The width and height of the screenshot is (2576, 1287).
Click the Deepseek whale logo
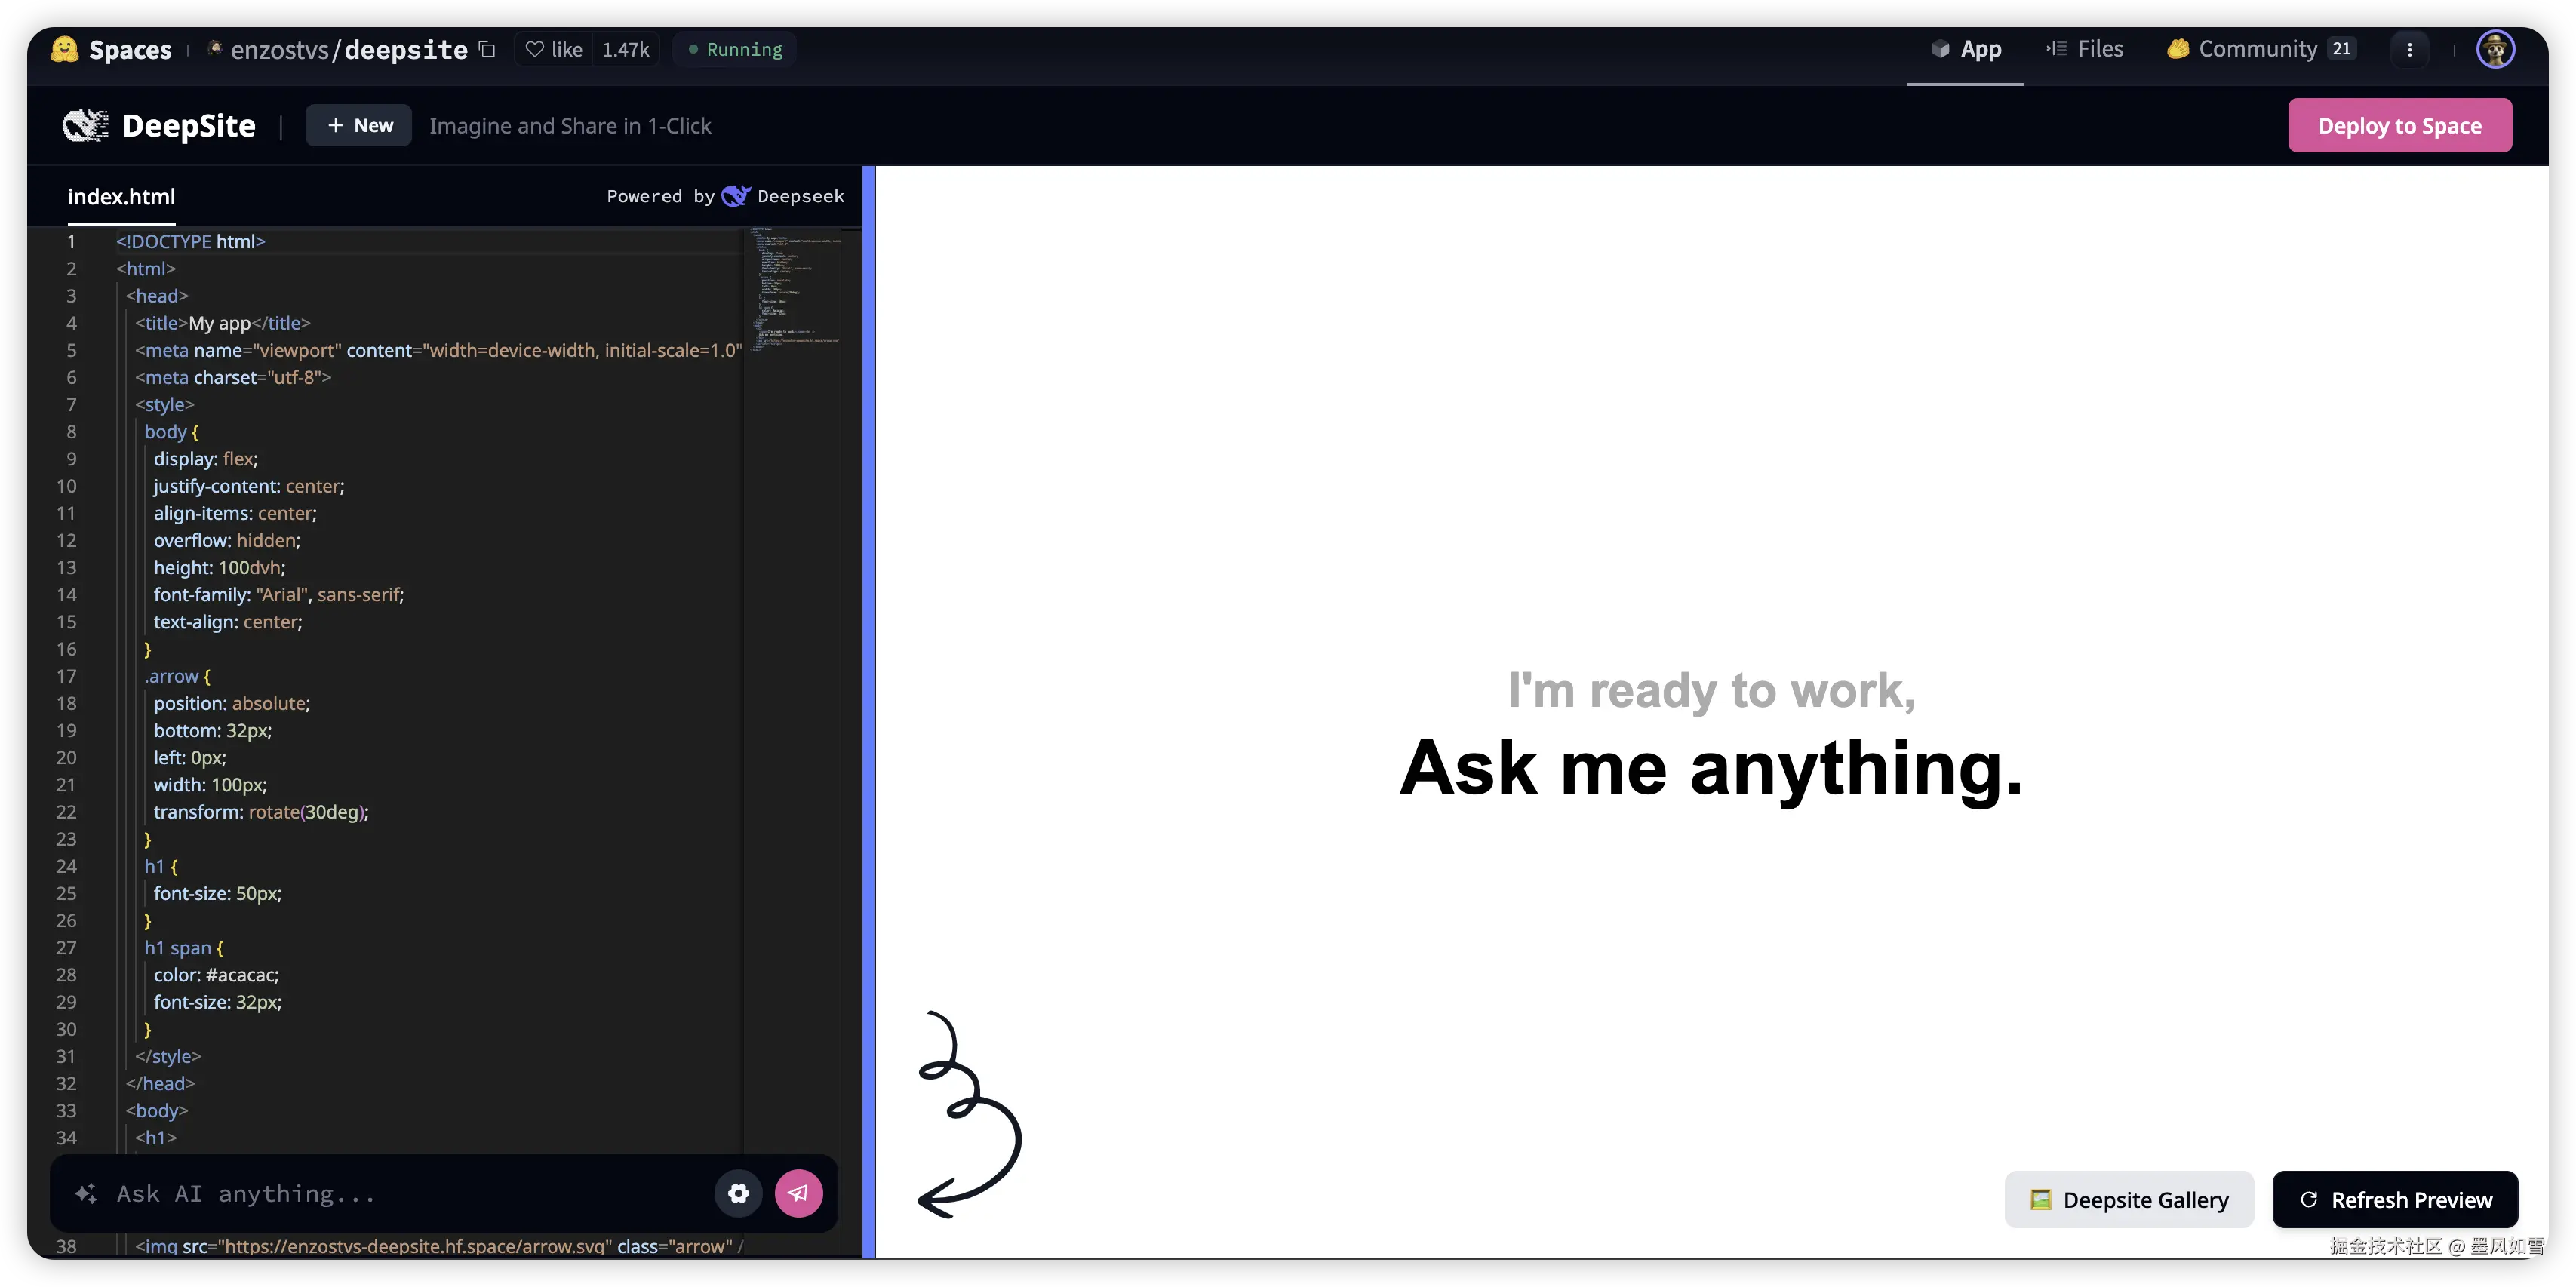coord(735,196)
